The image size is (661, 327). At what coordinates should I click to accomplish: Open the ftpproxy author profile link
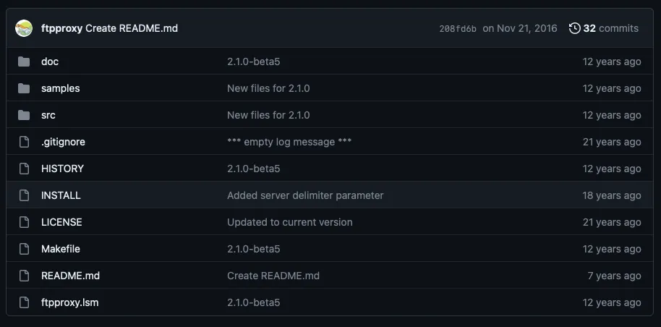pos(61,28)
